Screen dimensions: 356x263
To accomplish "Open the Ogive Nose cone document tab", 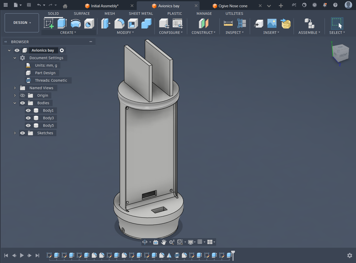I will pyautogui.click(x=233, y=6).
